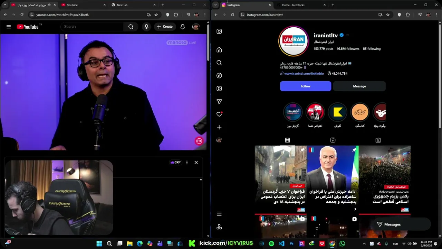Click the Message button on profile
This screenshot has width=442, height=249.
pos(359,86)
